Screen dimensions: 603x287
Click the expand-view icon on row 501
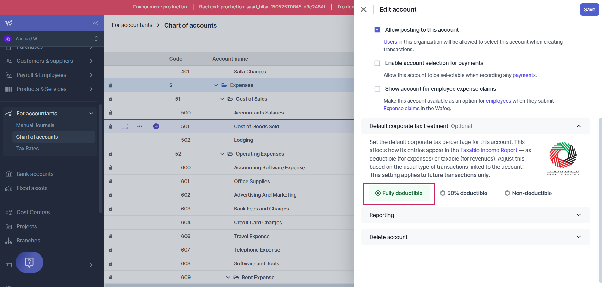point(124,126)
